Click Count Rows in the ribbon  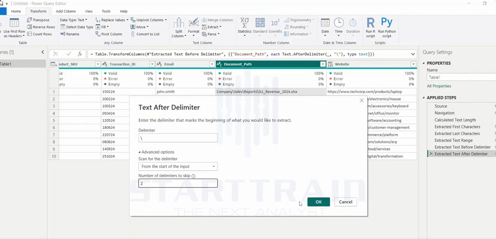(x=39, y=34)
